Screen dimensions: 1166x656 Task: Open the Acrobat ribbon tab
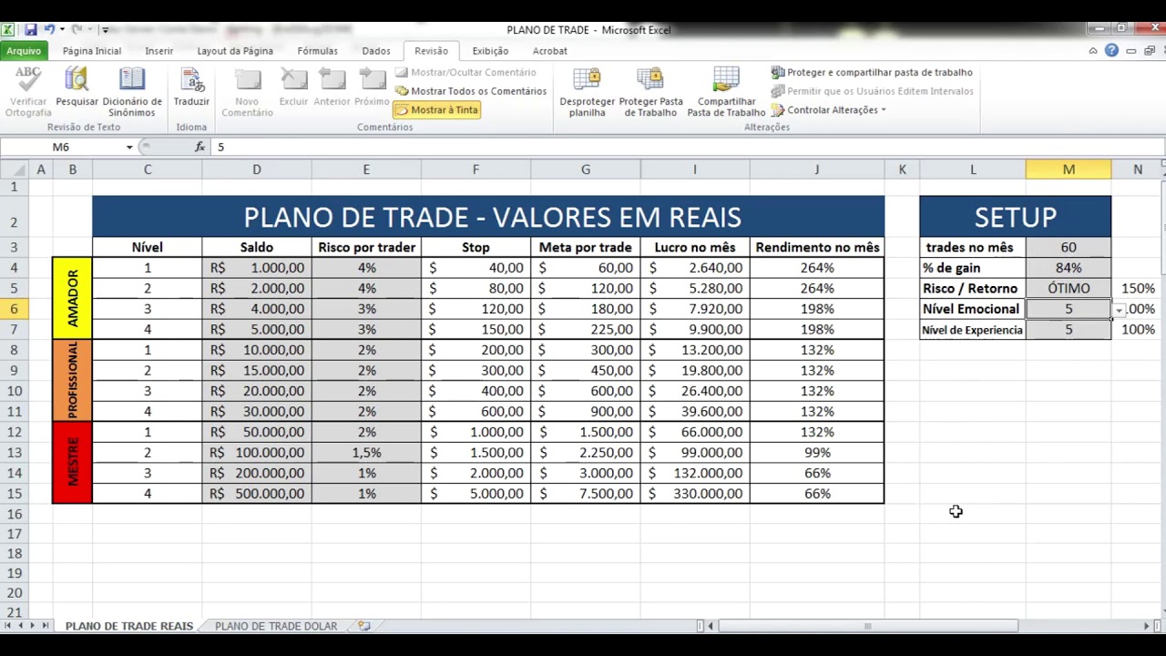tap(549, 51)
